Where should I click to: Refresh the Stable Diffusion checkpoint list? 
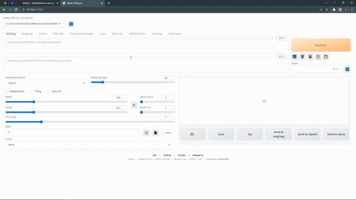[x=71, y=24]
